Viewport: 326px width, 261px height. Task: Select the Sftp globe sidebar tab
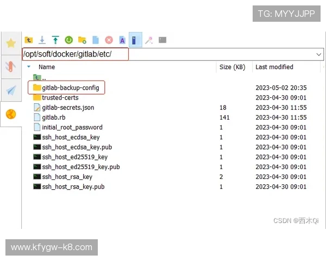pos(11,114)
